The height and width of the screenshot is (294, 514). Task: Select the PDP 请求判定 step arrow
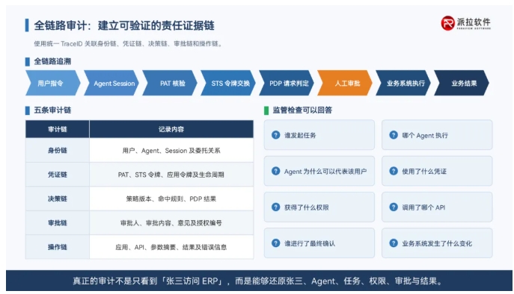coord(287,83)
